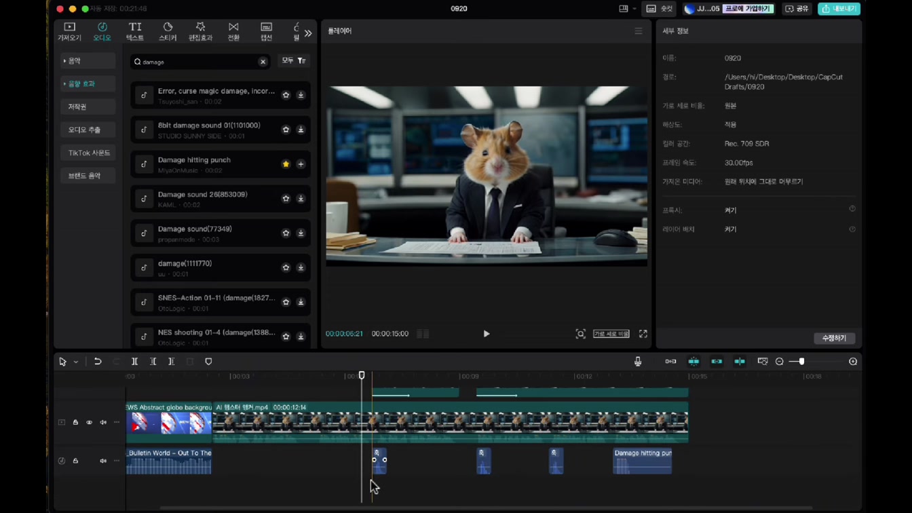The image size is (912, 513).
Task: Open the 모두 filter dropdown
Action: tap(294, 61)
